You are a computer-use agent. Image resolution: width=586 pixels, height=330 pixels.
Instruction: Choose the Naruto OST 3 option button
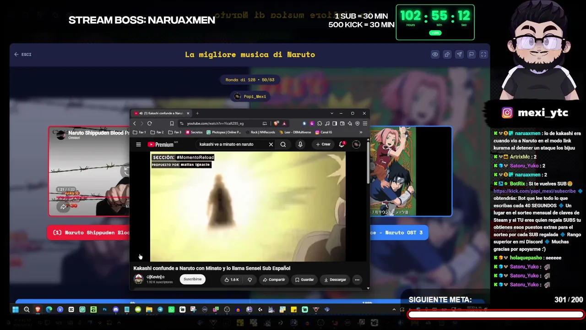tap(399, 232)
